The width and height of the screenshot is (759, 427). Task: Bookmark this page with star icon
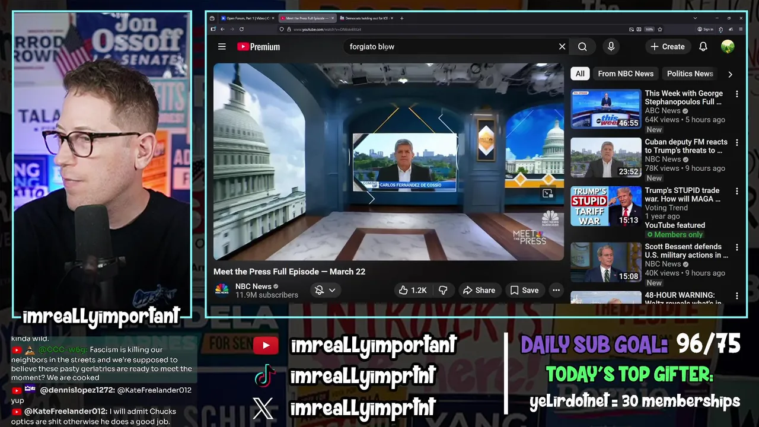click(x=660, y=29)
